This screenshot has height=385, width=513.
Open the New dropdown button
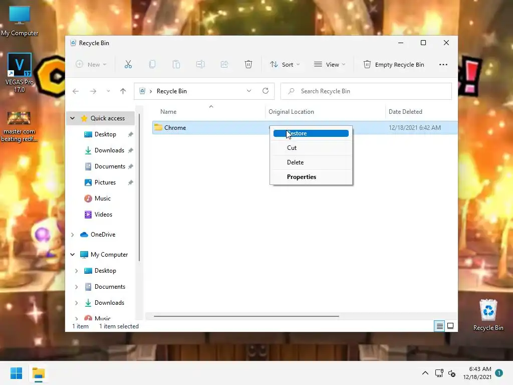pos(91,65)
